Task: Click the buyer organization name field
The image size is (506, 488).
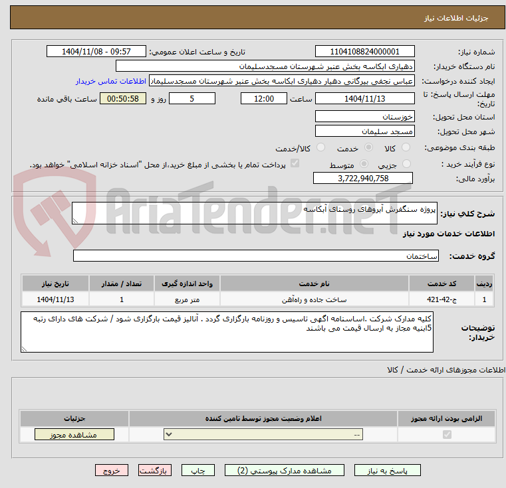Action: pyautogui.click(x=265, y=66)
